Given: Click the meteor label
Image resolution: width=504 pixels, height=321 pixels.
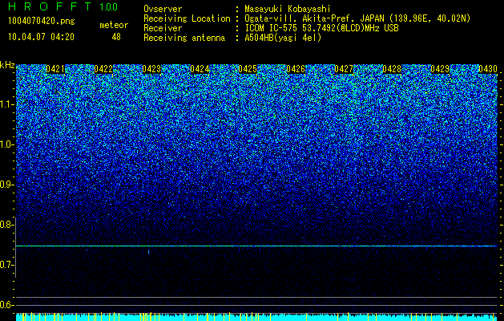Looking at the screenshot, I should pos(114,25).
